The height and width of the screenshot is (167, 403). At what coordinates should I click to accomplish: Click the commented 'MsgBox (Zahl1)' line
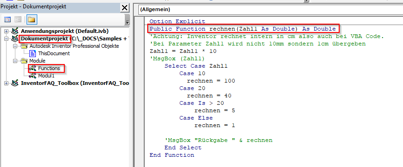(177, 58)
